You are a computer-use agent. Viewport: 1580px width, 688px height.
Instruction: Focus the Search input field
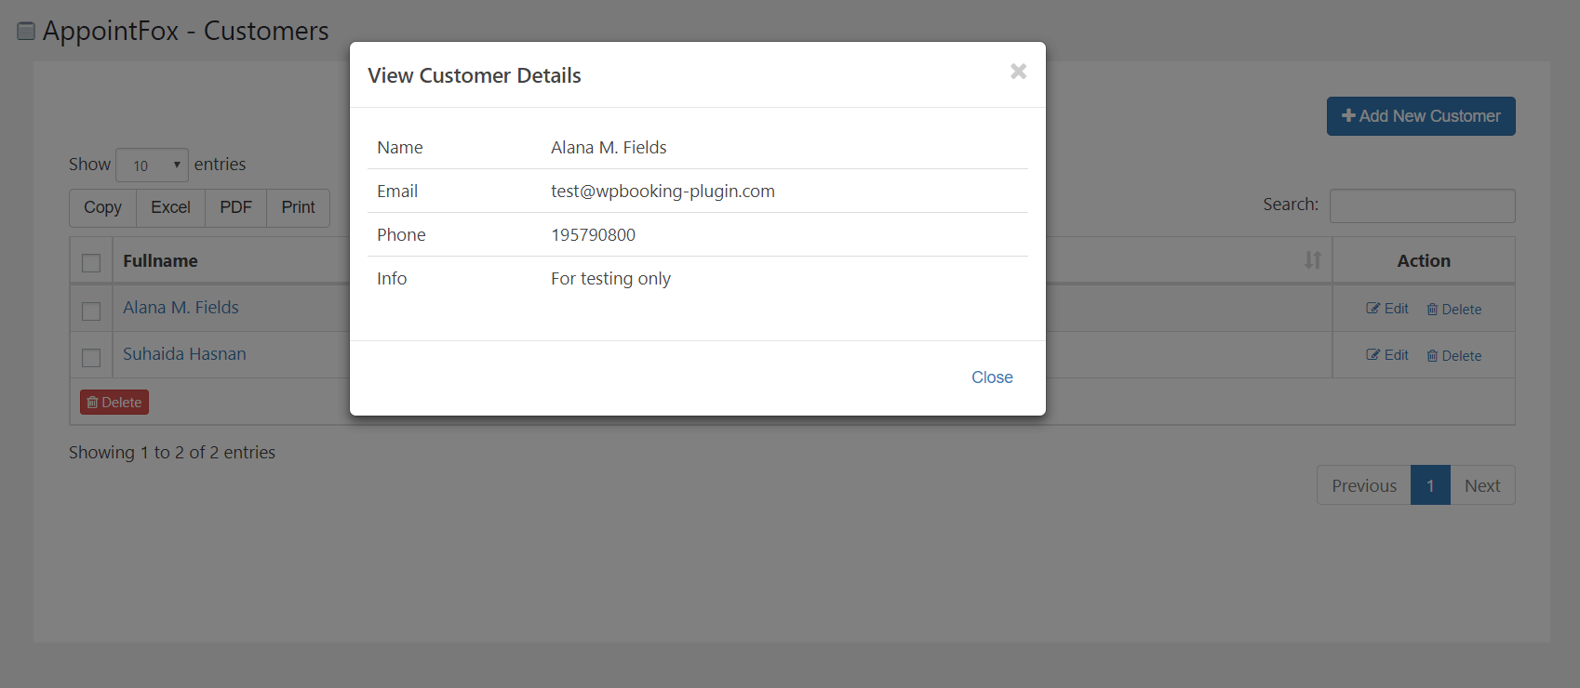click(x=1421, y=205)
